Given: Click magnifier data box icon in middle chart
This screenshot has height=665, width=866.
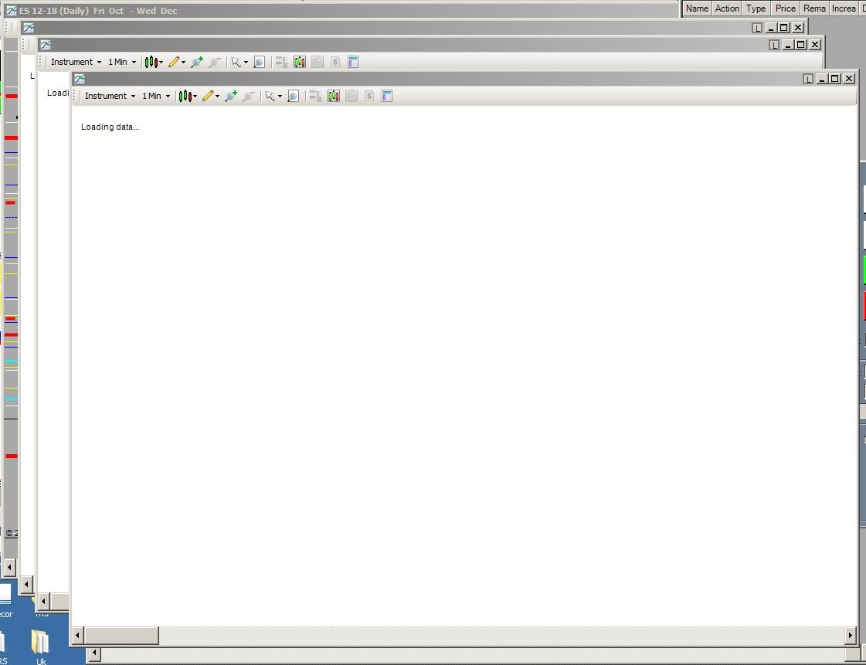Looking at the screenshot, I should (x=259, y=62).
